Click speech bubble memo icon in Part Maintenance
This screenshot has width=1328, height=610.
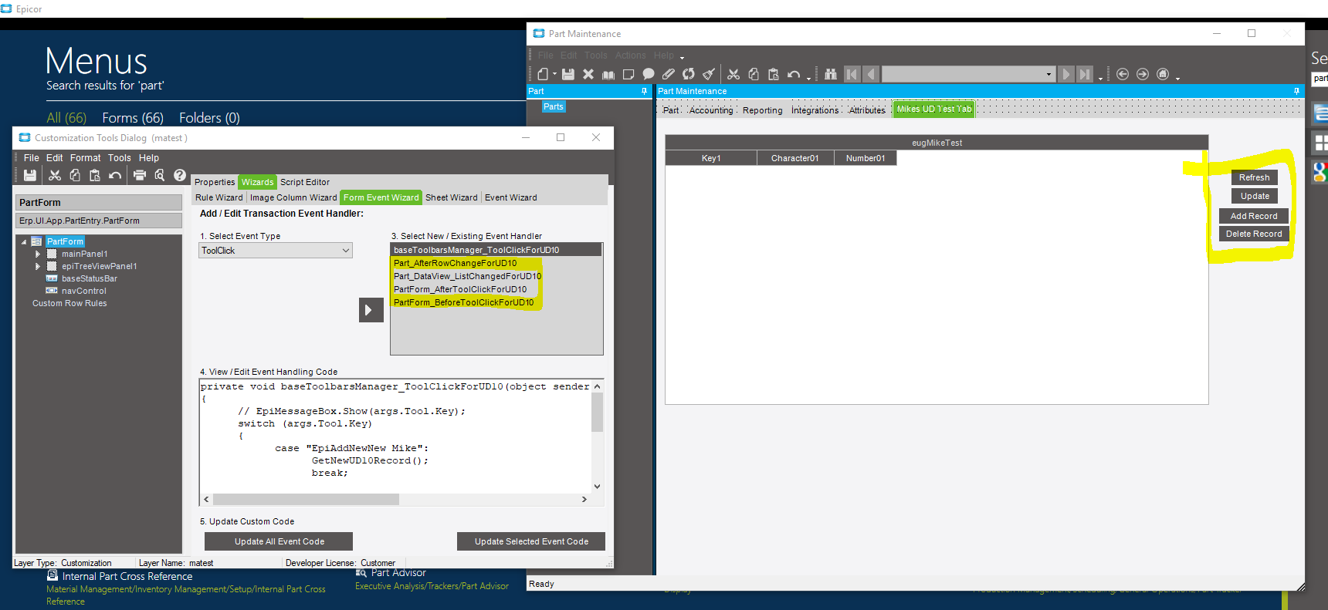(x=649, y=74)
